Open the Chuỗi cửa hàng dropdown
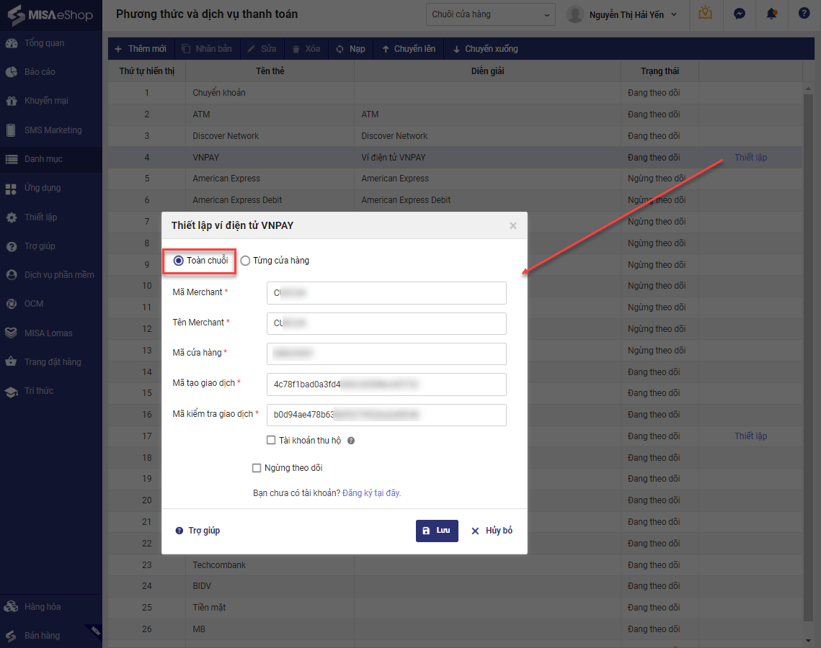The height and width of the screenshot is (648, 821). (491, 14)
